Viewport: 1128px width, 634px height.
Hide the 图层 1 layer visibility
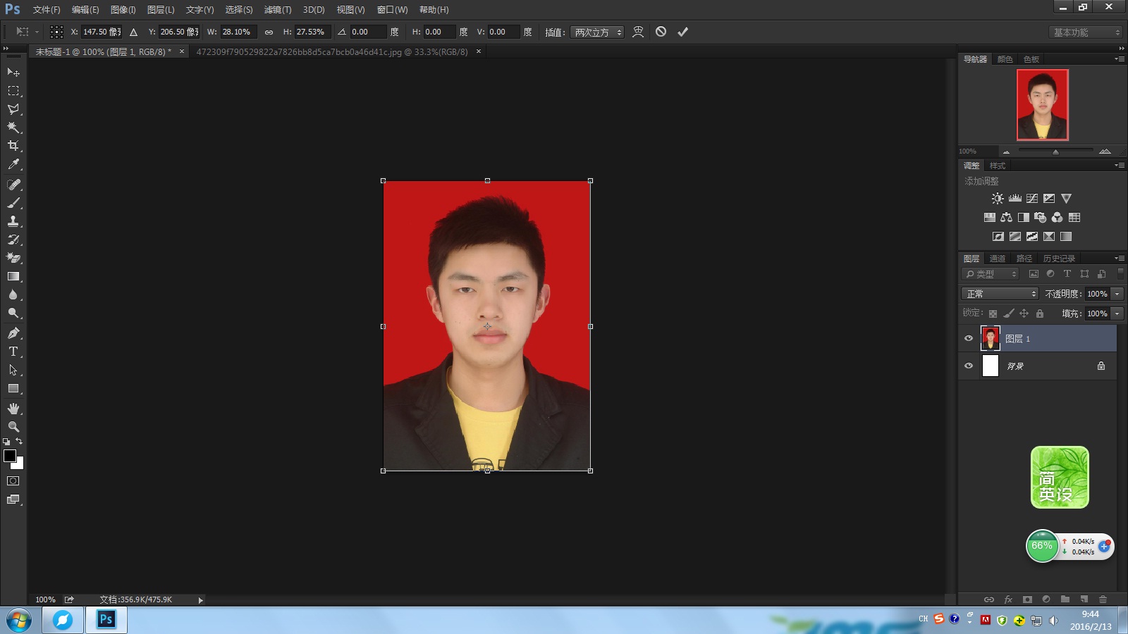(x=969, y=339)
